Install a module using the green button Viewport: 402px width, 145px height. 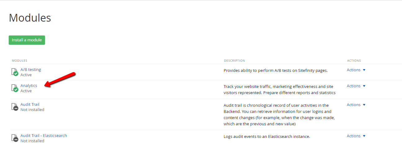[27, 40]
